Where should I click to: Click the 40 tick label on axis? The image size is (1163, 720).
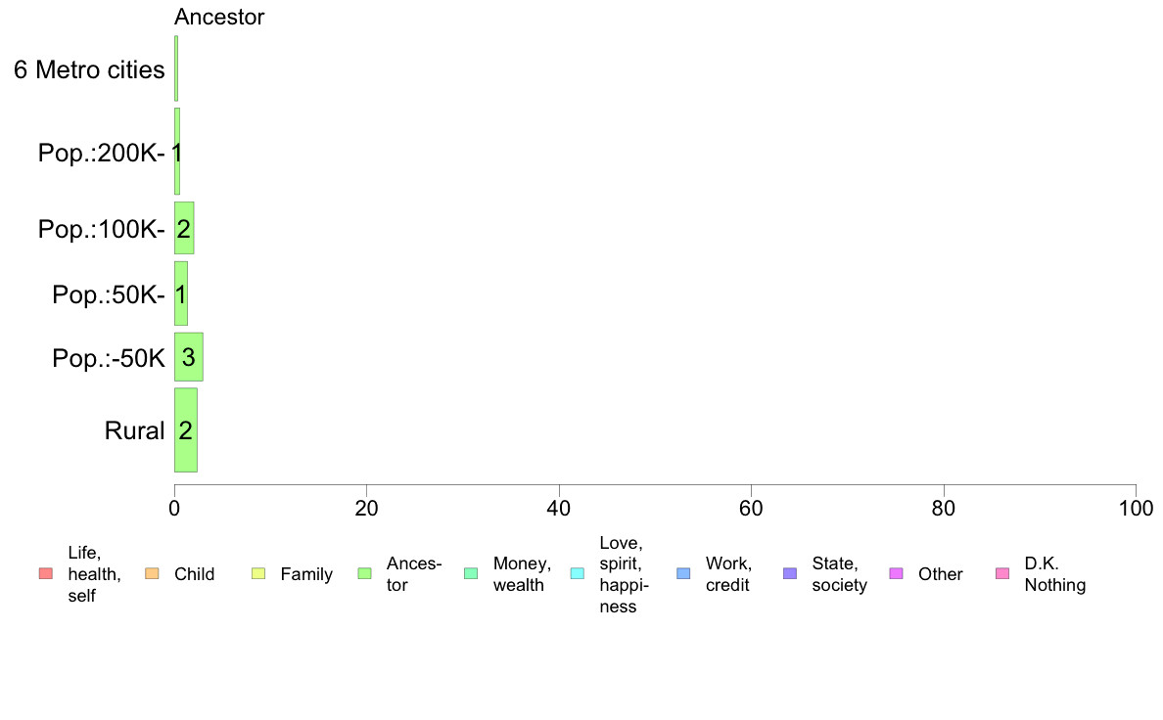559,508
